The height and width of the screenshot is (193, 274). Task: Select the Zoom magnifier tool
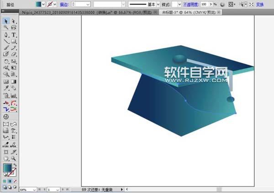click(13, 158)
